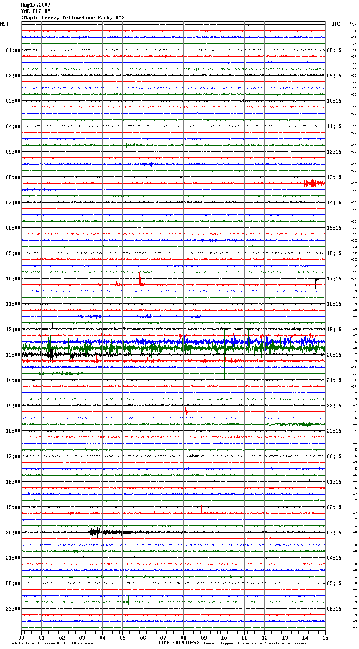Click the 22:00 MST time label
359x649 pixels.
[13, 583]
